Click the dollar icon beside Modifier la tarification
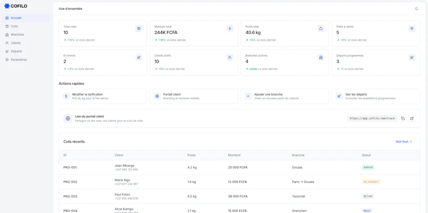This screenshot has height=213, width=428. tap(66, 96)
